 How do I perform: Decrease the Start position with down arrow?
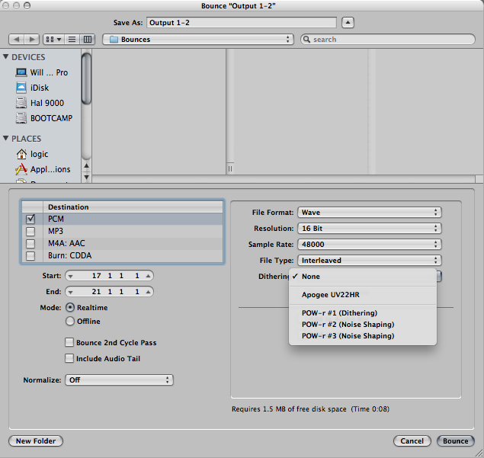(70, 276)
